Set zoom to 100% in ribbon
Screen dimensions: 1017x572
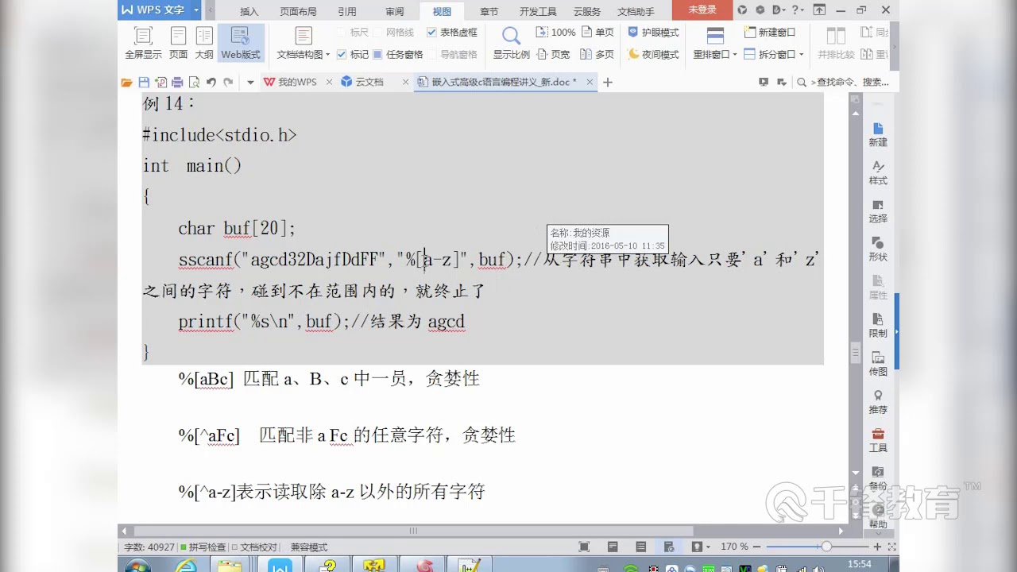coord(556,33)
